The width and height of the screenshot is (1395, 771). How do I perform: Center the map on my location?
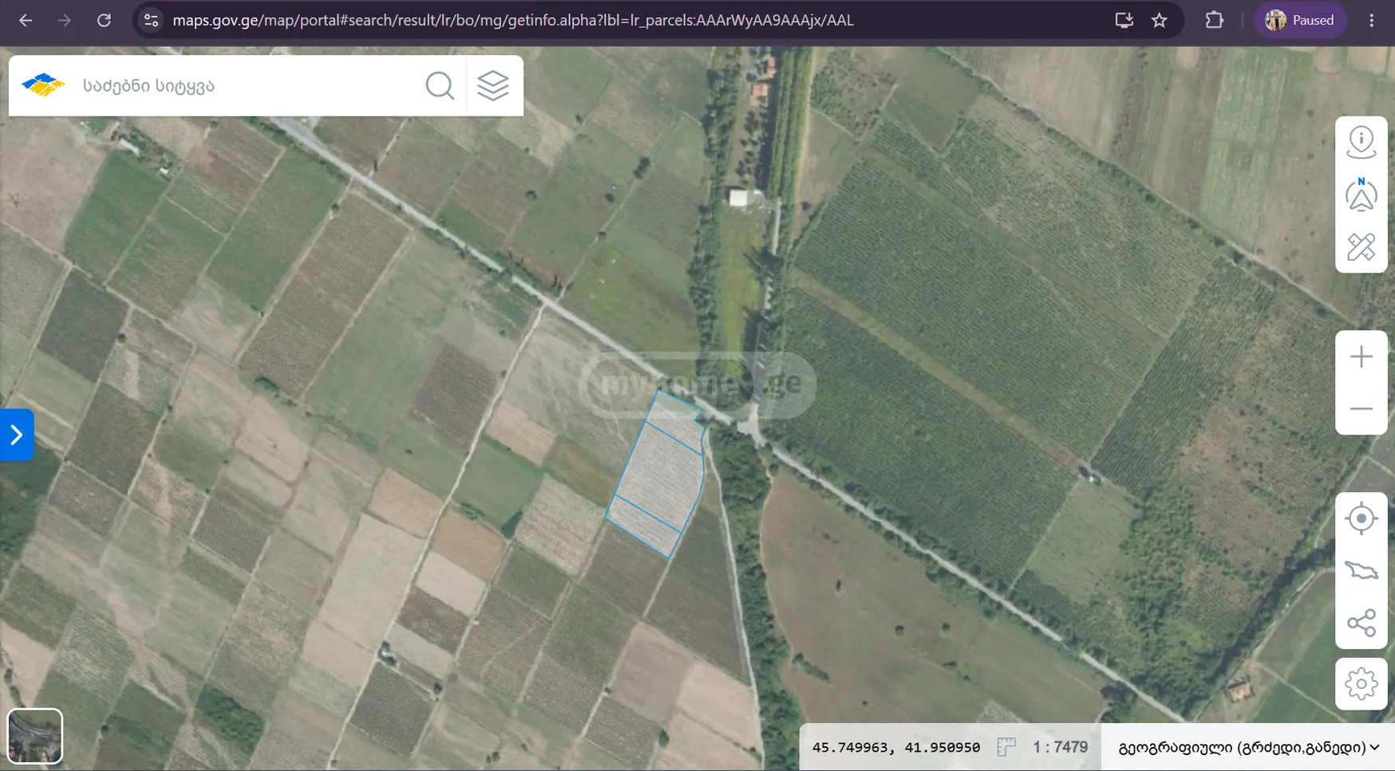pyautogui.click(x=1361, y=519)
